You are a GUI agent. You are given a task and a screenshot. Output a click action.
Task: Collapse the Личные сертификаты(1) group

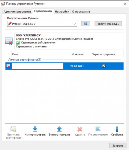(25, 59)
